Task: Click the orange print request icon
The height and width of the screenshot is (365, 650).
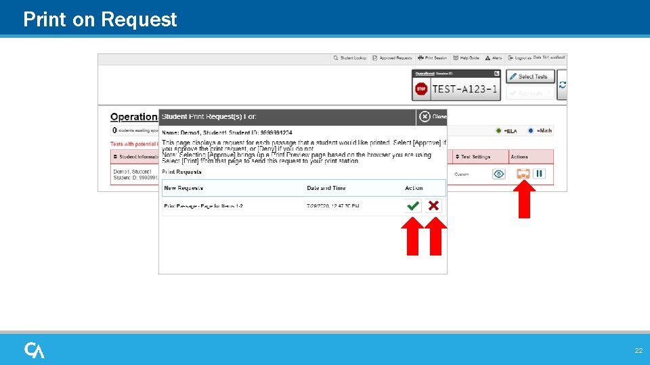Action: (523, 174)
